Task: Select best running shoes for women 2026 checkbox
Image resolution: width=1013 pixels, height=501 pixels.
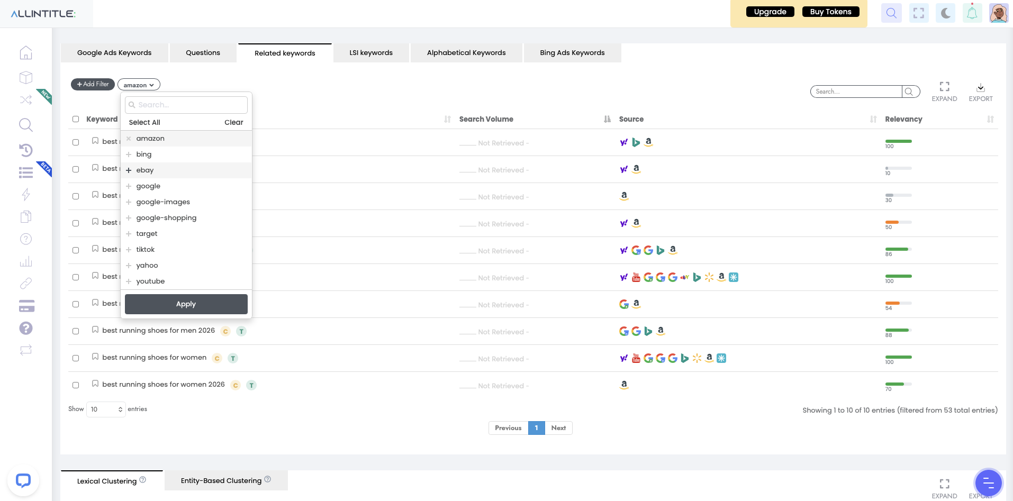Action: [76, 385]
